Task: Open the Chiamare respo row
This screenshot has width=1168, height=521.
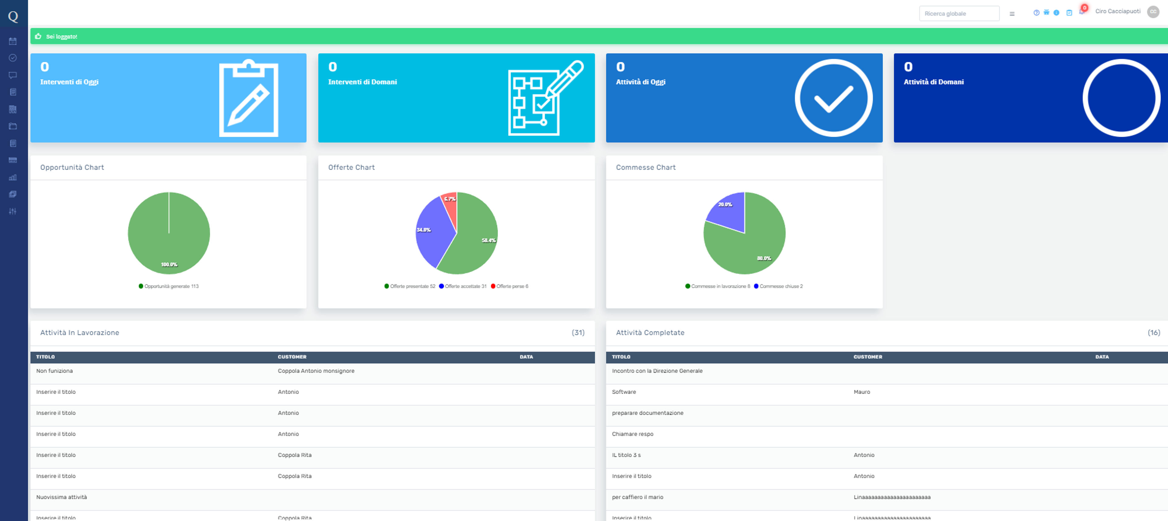Action: [887, 437]
